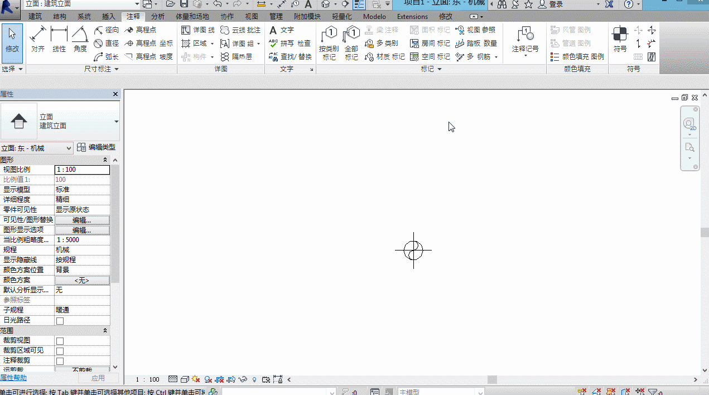Click the 视图比例 1 : 100 field
This screenshot has width=709, height=395.
(82, 170)
